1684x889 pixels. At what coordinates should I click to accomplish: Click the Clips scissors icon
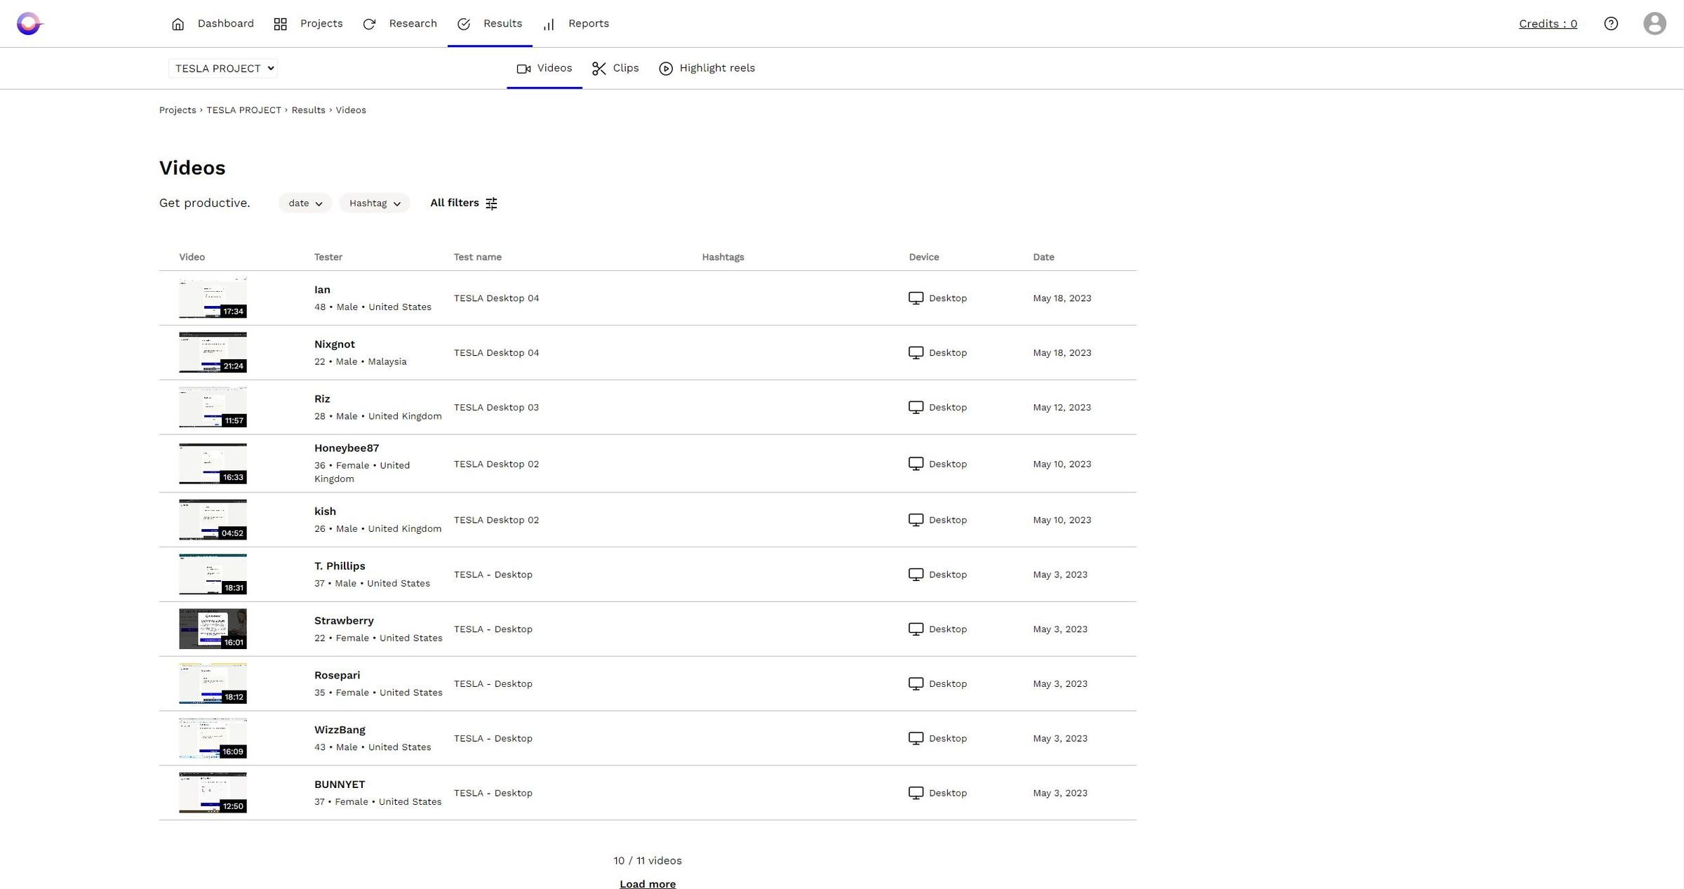(x=599, y=68)
